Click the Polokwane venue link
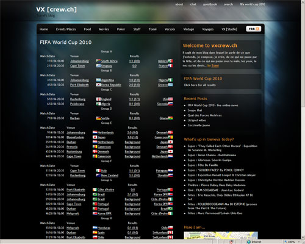The image size is (305, 244). (77, 104)
